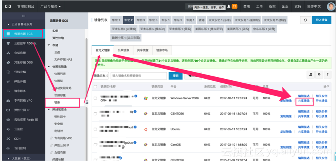Select the 香港 region button
The image size is (336, 161).
pyautogui.click(x=202, y=20)
